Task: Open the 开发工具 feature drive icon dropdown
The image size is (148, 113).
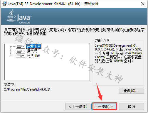Action: click(x=21, y=46)
